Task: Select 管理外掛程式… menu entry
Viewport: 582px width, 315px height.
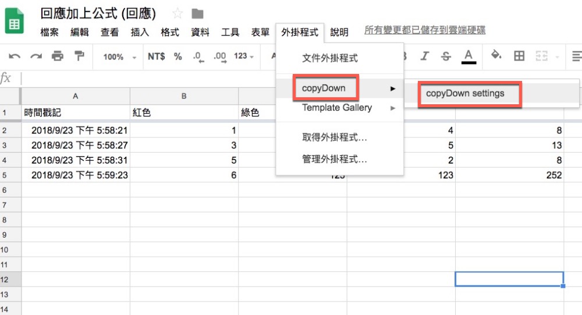Action: point(340,160)
